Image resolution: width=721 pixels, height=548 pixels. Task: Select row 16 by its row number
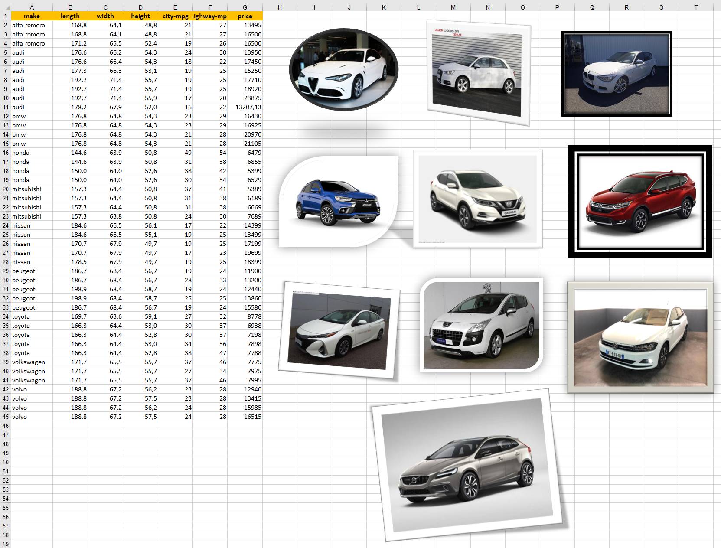tap(5, 153)
